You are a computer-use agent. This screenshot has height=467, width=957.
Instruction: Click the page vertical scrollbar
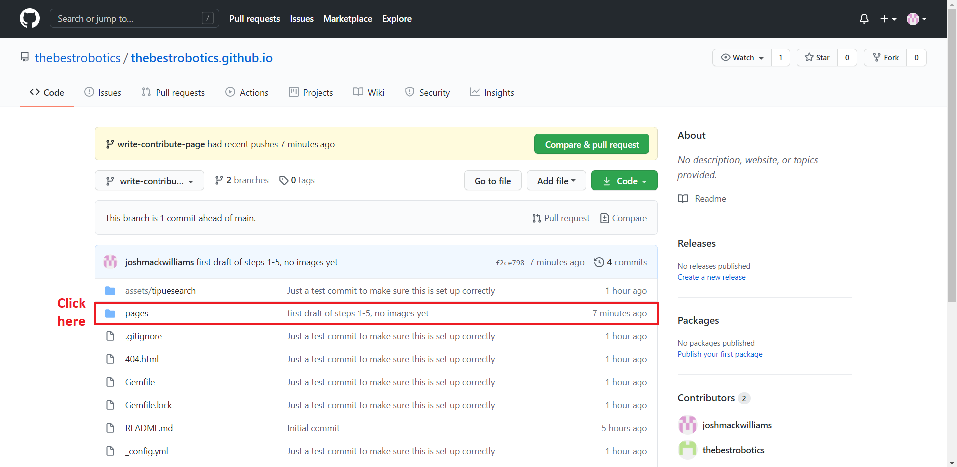952,233
